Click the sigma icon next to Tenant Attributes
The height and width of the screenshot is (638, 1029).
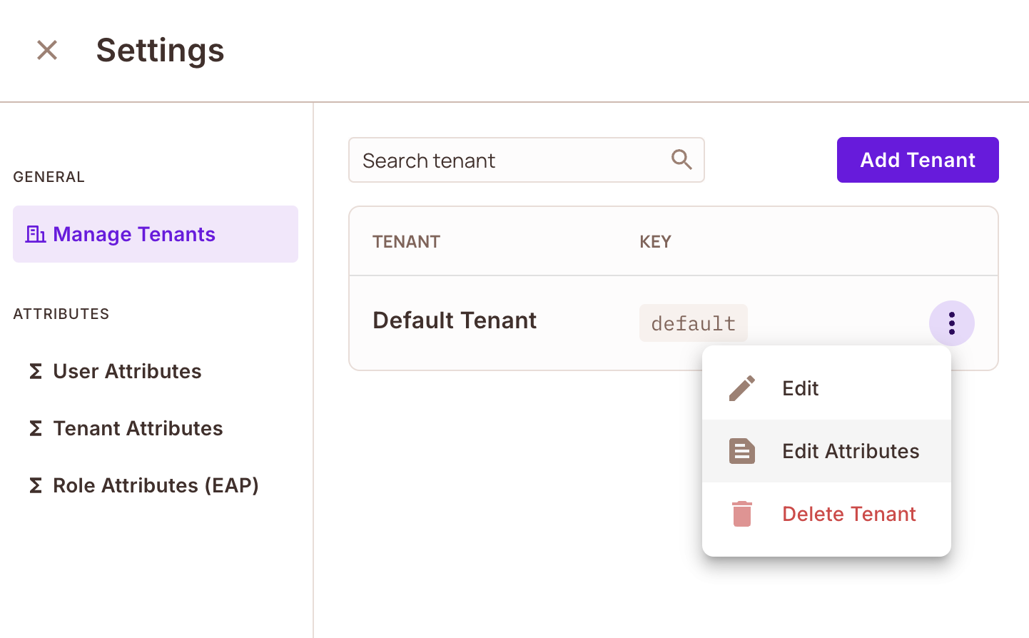click(x=36, y=427)
